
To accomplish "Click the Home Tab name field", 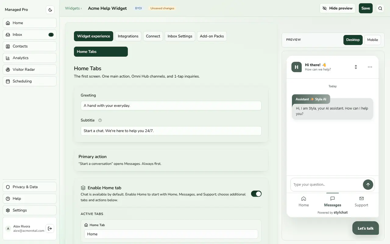I will pyautogui.click(x=171, y=234).
